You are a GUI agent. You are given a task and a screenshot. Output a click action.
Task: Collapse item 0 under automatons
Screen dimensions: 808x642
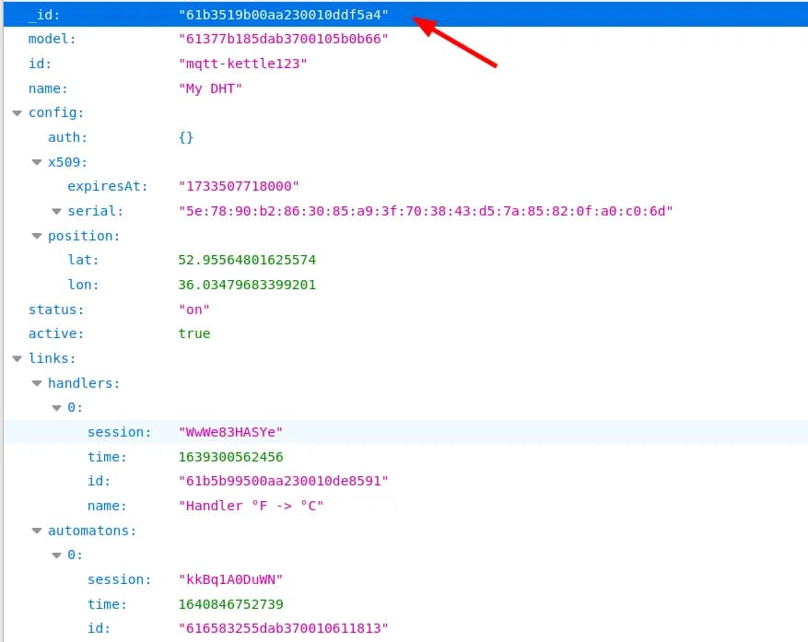pyautogui.click(x=57, y=555)
